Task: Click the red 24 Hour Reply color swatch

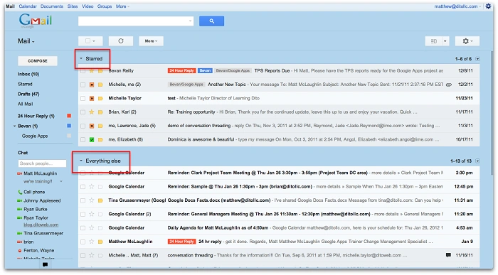Action: coord(69,116)
